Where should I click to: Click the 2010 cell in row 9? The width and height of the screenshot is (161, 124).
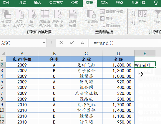click(22, 105)
